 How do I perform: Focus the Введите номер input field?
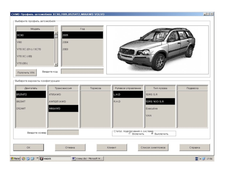click(x=63, y=132)
